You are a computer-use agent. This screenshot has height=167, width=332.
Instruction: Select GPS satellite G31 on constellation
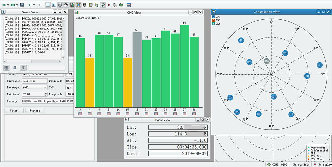coord(307,76)
